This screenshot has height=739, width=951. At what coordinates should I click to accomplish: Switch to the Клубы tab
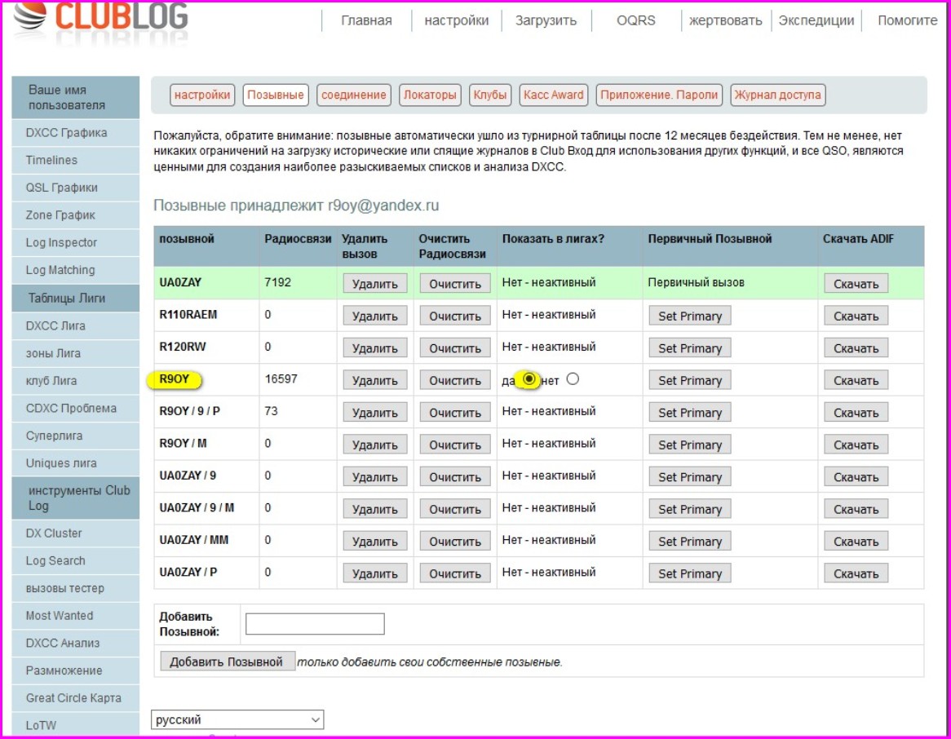(490, 95)
